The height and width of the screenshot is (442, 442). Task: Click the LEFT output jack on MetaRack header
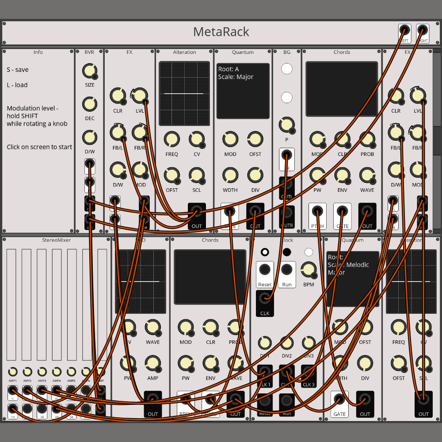click(404, 30)
